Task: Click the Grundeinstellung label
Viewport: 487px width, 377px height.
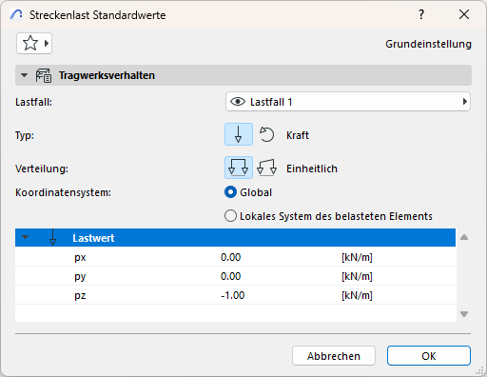Action: point(428,44)
